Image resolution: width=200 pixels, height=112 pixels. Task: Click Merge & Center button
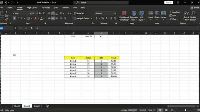pos(82,18)
